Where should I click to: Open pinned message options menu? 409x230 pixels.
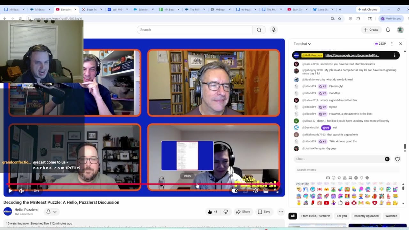click(x=395, y=55)
